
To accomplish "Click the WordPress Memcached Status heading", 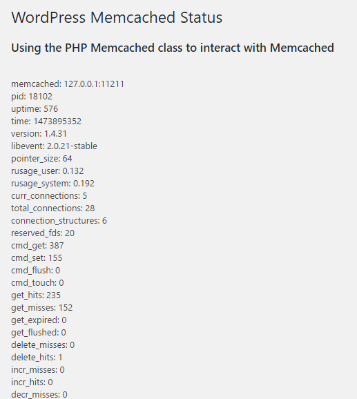I will click(117, 17).
